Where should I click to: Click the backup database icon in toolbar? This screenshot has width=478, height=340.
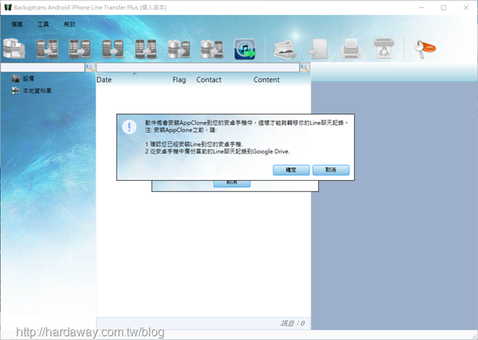click(x=14, y=49)
